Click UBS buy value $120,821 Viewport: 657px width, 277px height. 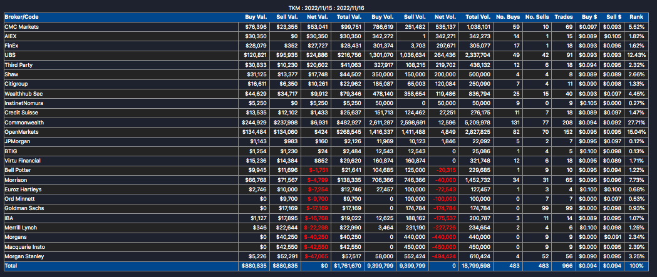(255, 55)
